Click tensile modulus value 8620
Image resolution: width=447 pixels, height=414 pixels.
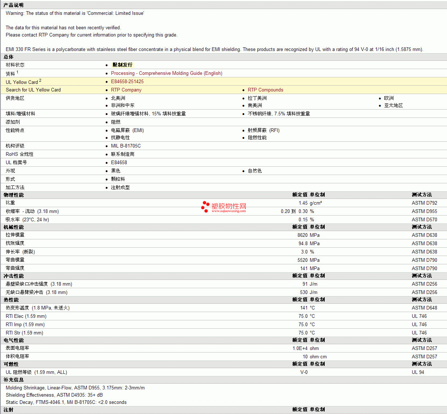coord(303,235)
